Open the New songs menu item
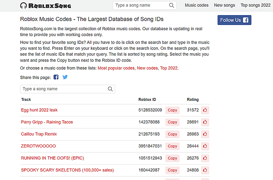Screen dimensions: 273x180 click(x=224, y=5)
